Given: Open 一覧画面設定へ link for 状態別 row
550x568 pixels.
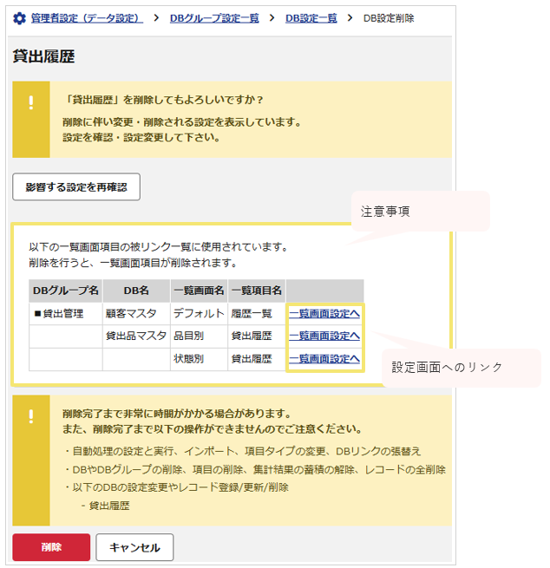Looking at the screenshot, I should click(324, 359).
